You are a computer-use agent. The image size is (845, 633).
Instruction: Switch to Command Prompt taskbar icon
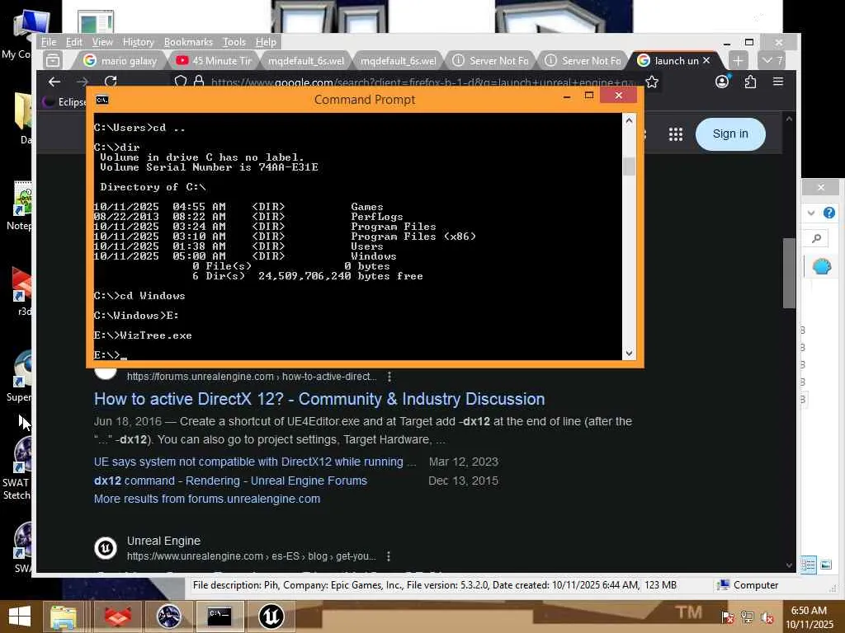(x=220, y=617)
